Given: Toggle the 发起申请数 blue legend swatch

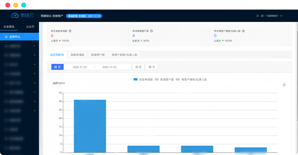Looking at the screenshot, I should coord(135,79).
